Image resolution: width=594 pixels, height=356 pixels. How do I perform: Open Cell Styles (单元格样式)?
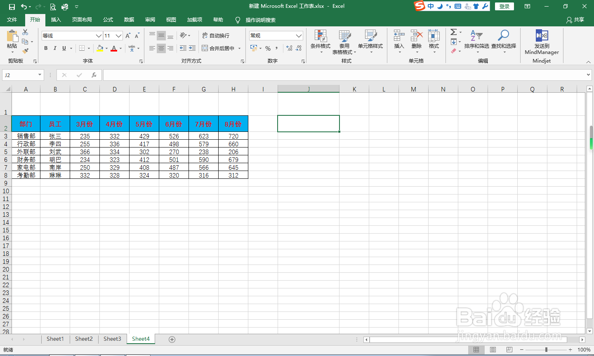(370, 42)
